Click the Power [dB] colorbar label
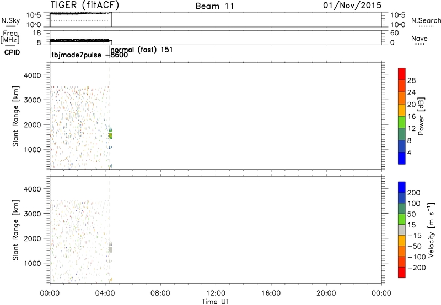441x305 pixels. (421, 116)
